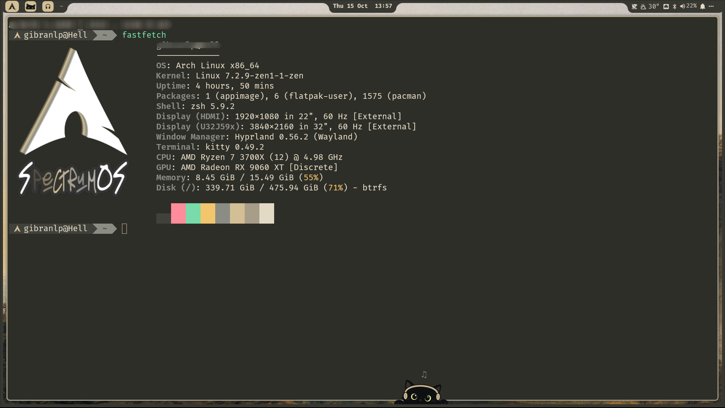
Task: Click the gray color block
Action: pos(222,213)
